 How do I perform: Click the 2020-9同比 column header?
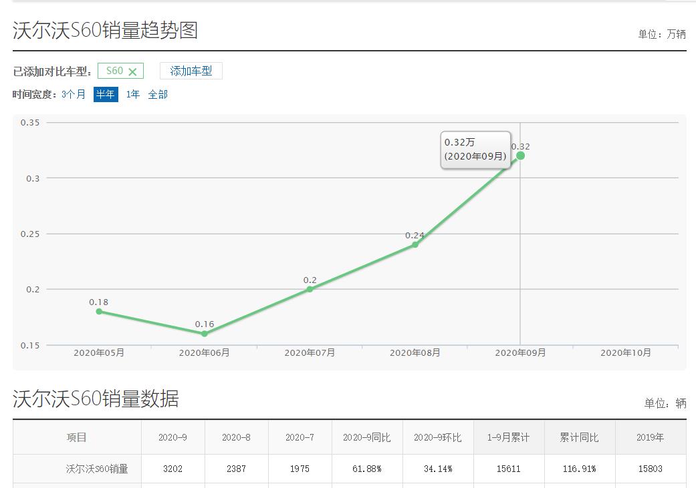point(366,437)
